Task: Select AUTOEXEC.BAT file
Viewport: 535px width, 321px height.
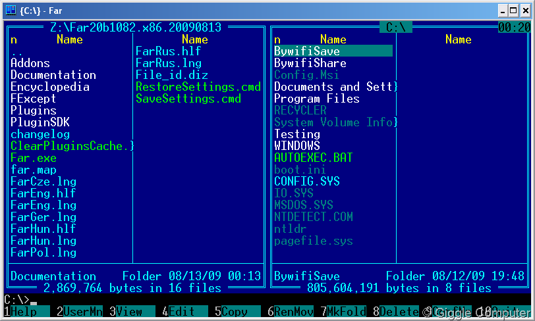Action: click(314, 158)
